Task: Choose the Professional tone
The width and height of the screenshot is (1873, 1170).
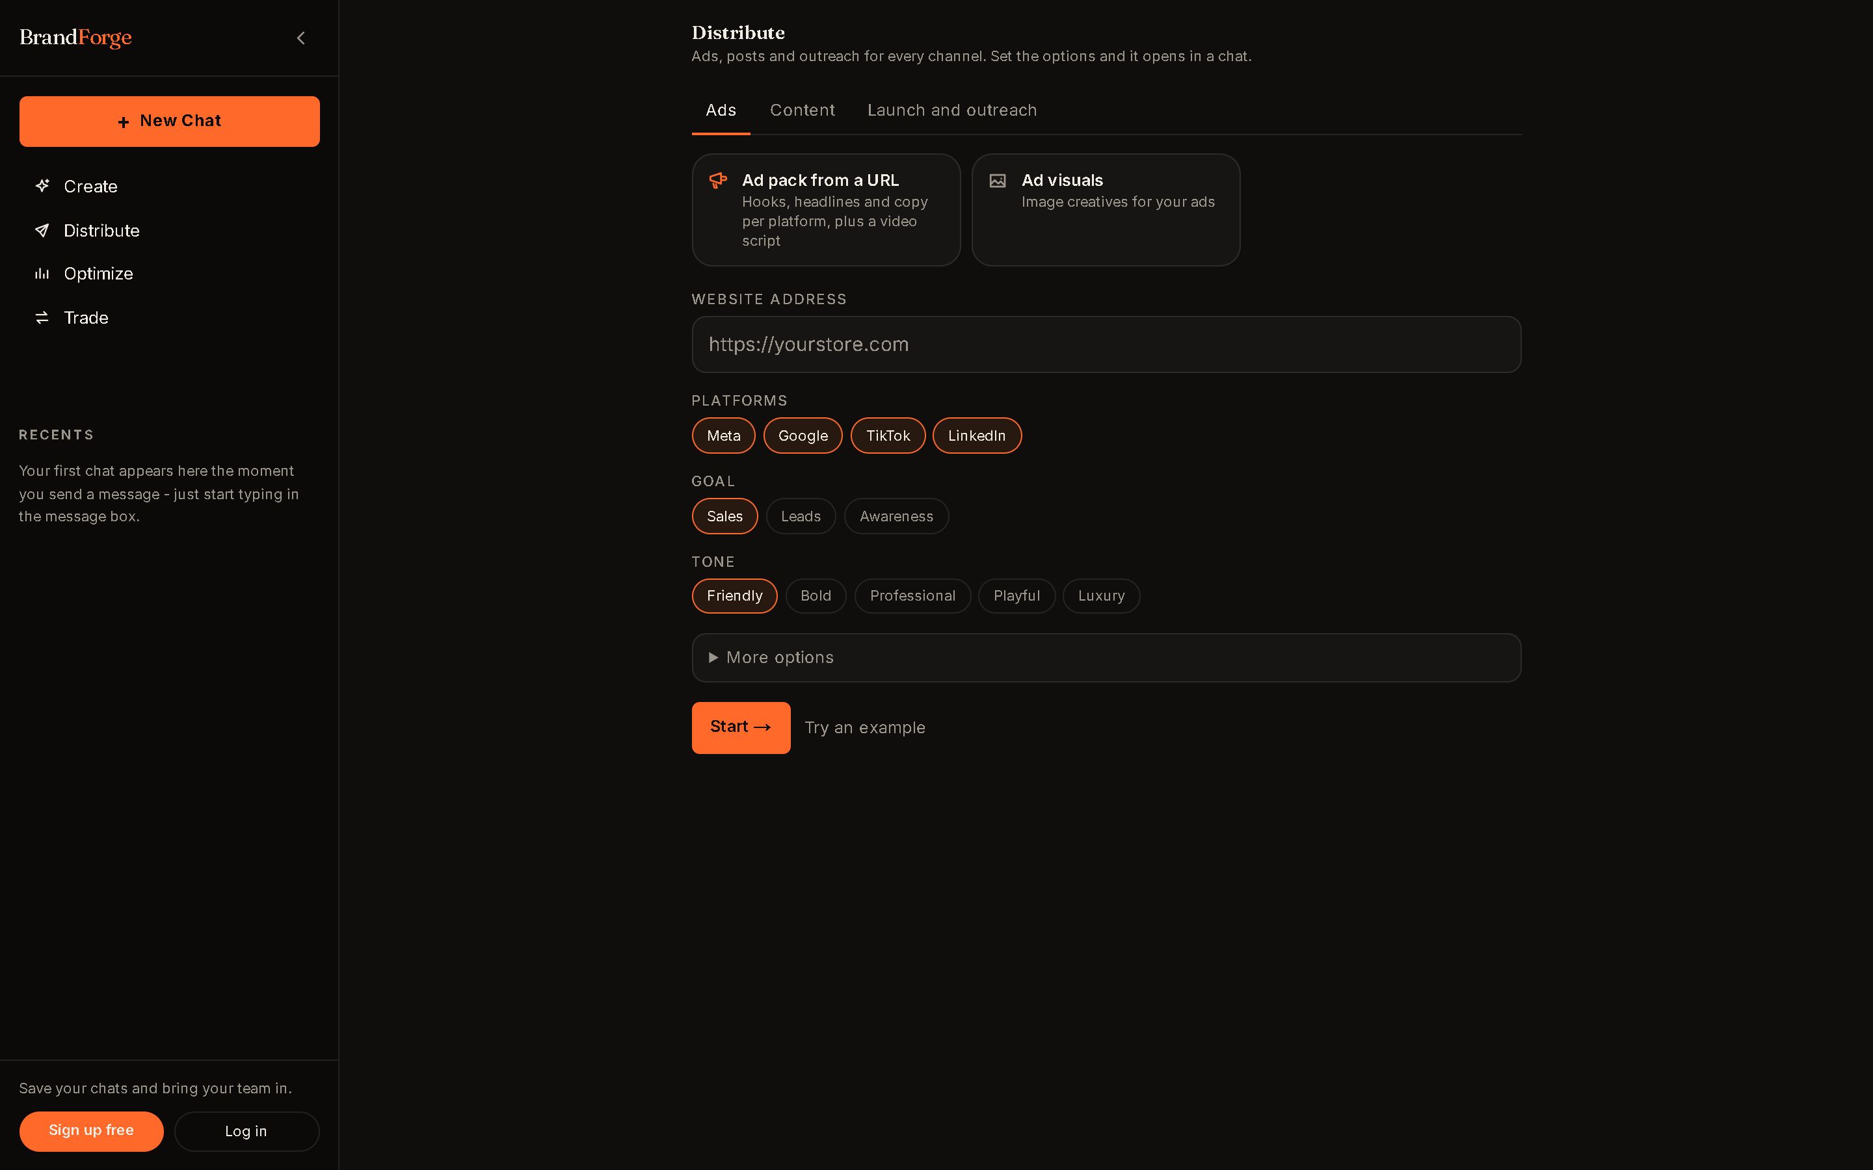Action: click(912, 596)
